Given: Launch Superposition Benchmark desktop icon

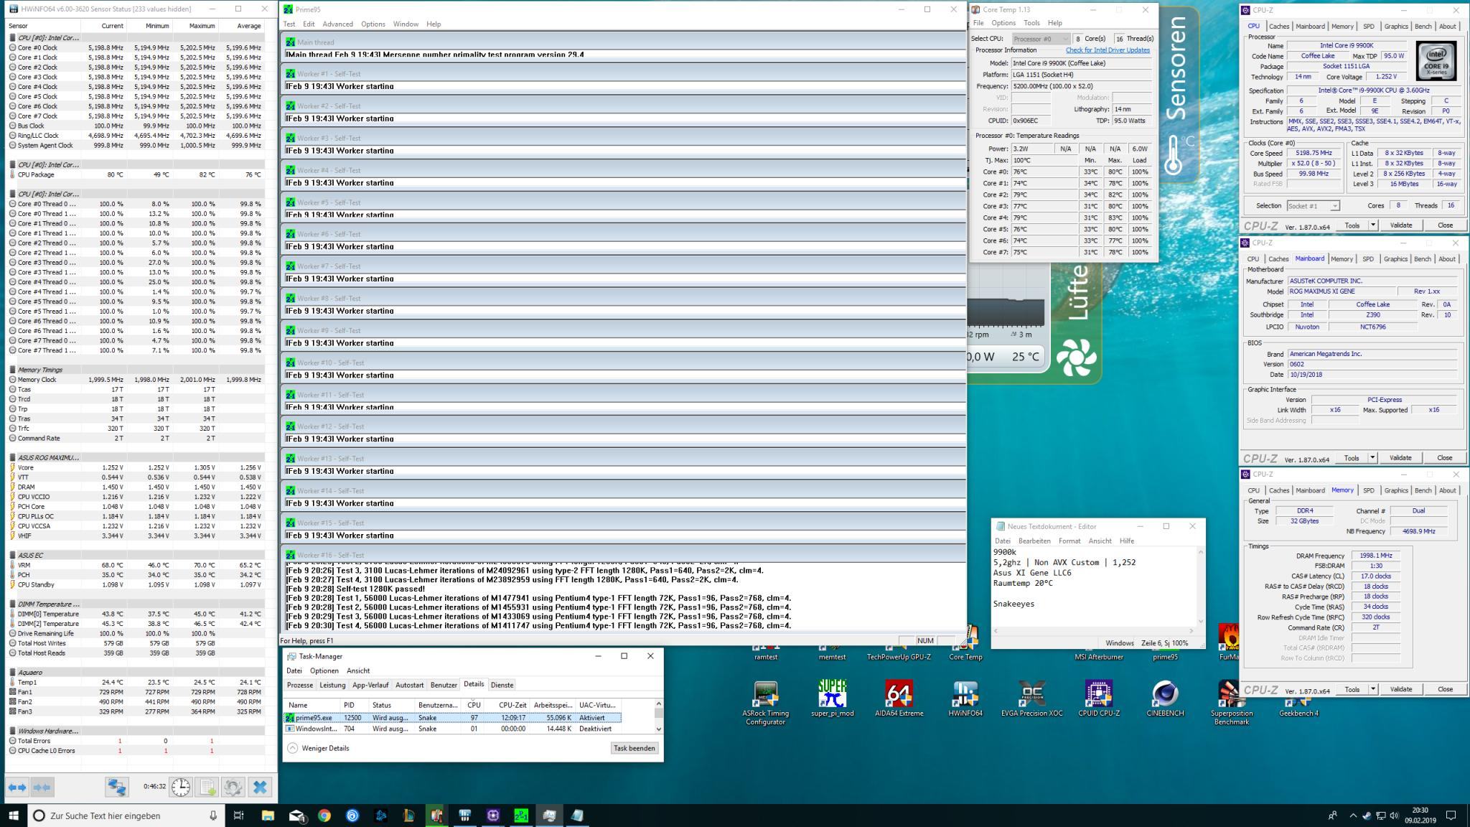Looking at the screenshot, I should (1232, 701).
